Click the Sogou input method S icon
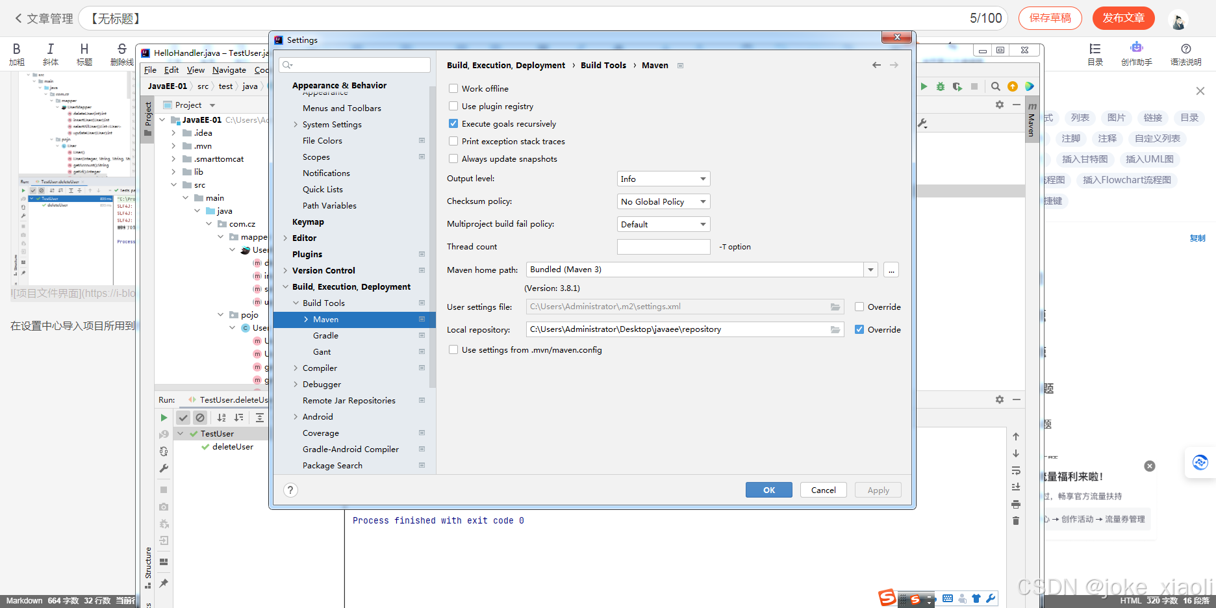This screenshot has height=608, width=1216. [887, 597]
